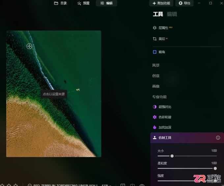Open the 暗角 vignette tool
This screenshot has height=186, width=224.
[x=159, y=52]
